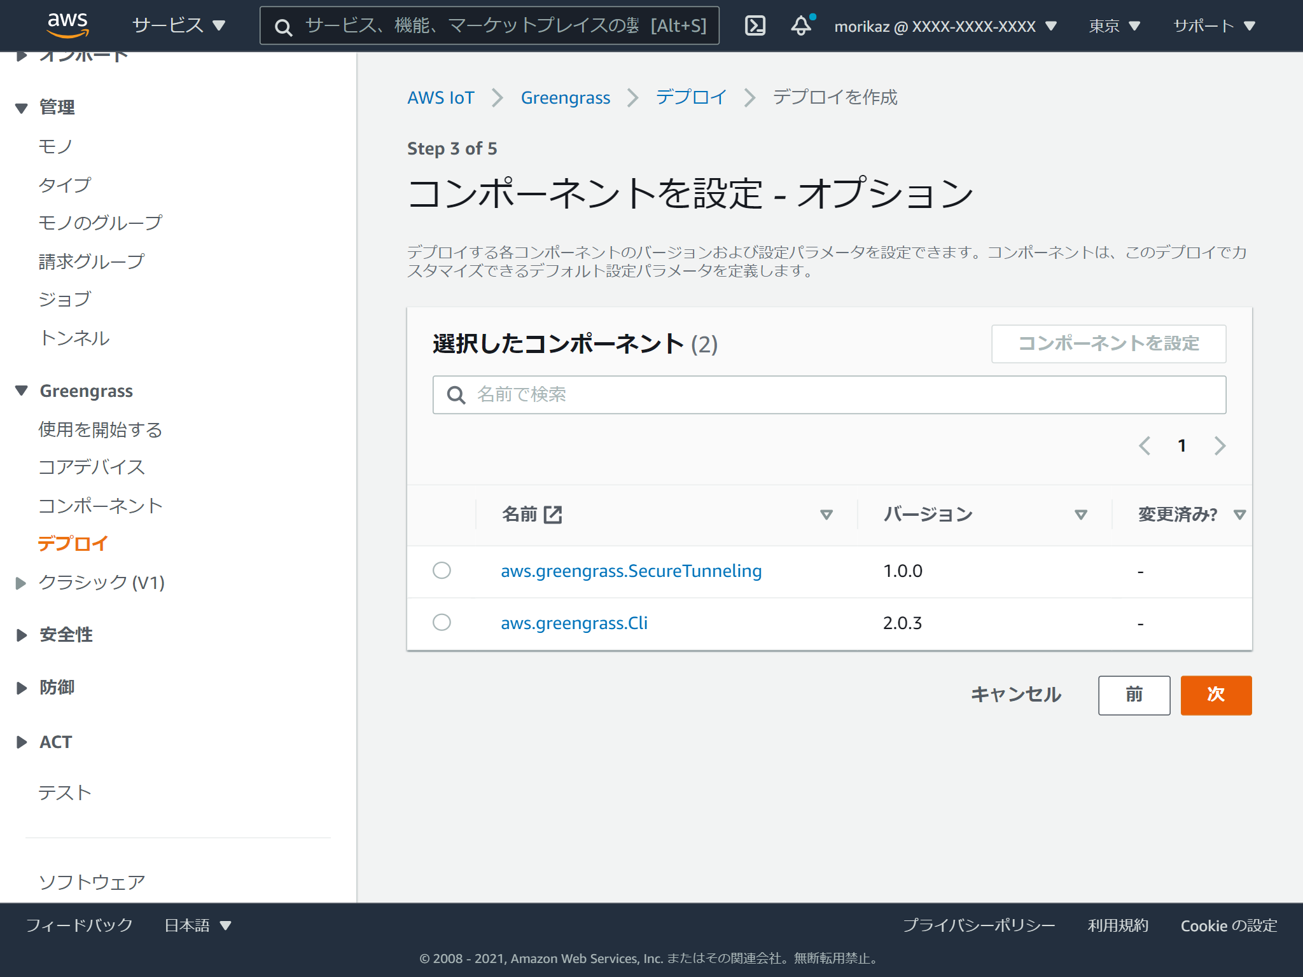Select the aws.greengrass.SecureTunneling radio button

pos(442,571)
